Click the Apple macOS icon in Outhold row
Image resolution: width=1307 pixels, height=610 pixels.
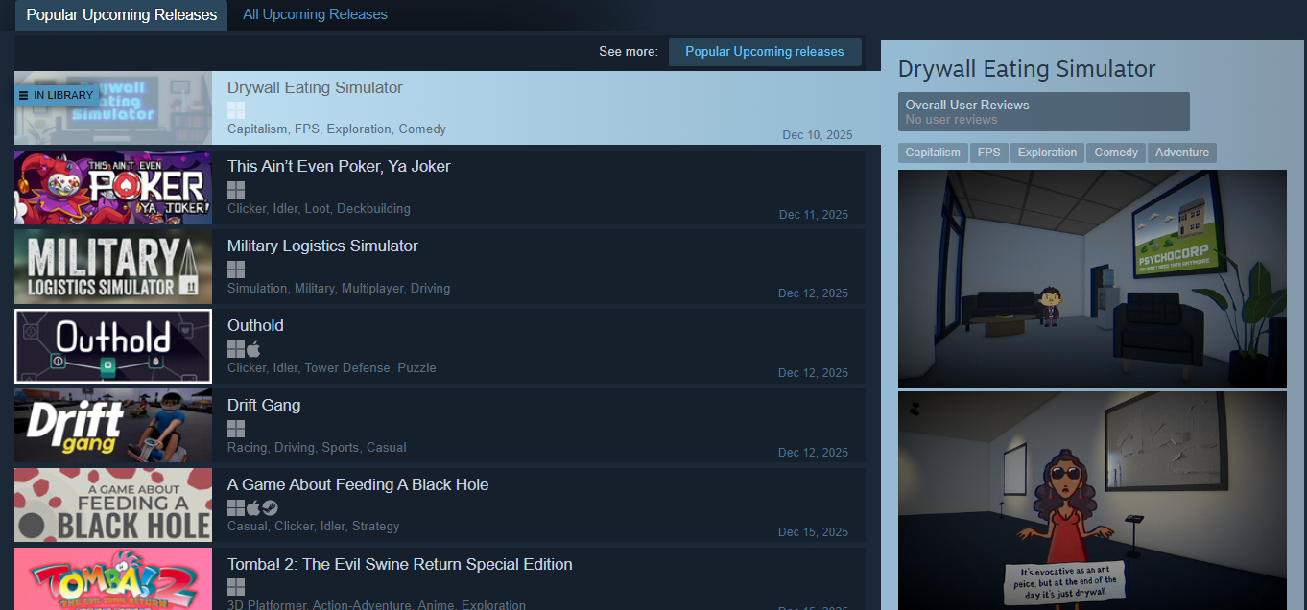(x=253, y=349)
